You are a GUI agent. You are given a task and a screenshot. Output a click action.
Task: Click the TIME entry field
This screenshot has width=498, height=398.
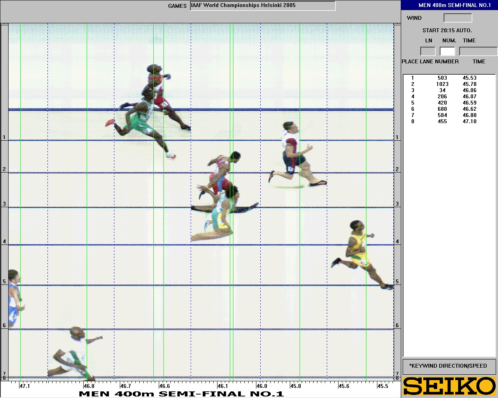tap(478, 51)
